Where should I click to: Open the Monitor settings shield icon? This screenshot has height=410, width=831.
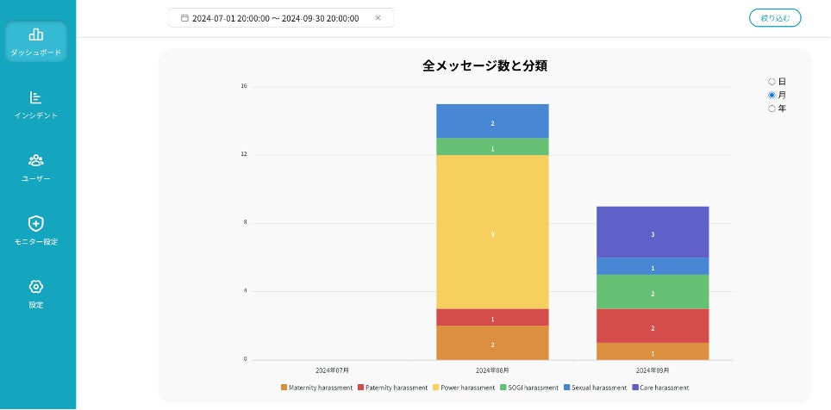[x=36, y=223]
